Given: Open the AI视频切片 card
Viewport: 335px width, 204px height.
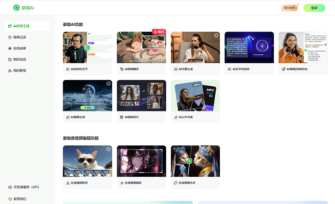Looking at the screenshot, I should (141, 101).
